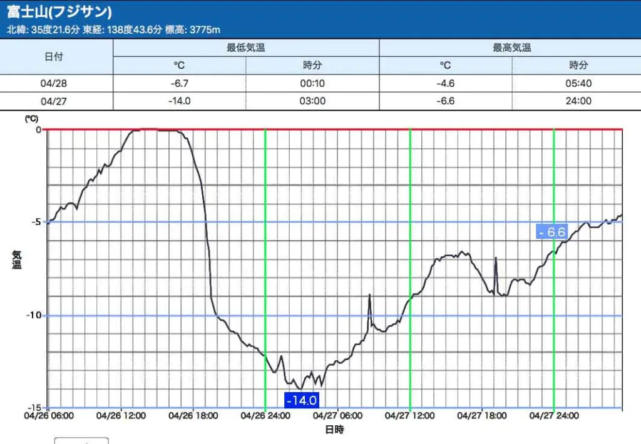Click the 04/26 12:00 time axis label

(x=121, y=416)
